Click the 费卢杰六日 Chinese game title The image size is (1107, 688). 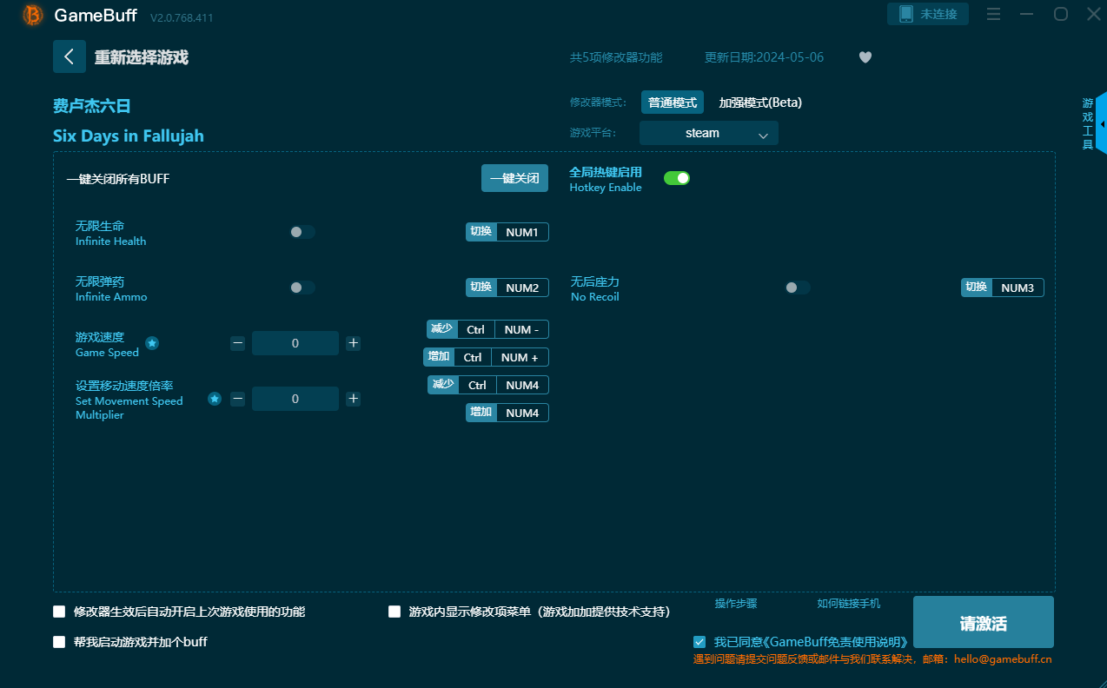tap(92, 106)
